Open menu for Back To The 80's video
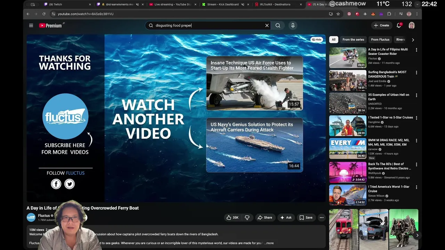The image size is (445, 250). pyautogui.click(x=416, y=165)
